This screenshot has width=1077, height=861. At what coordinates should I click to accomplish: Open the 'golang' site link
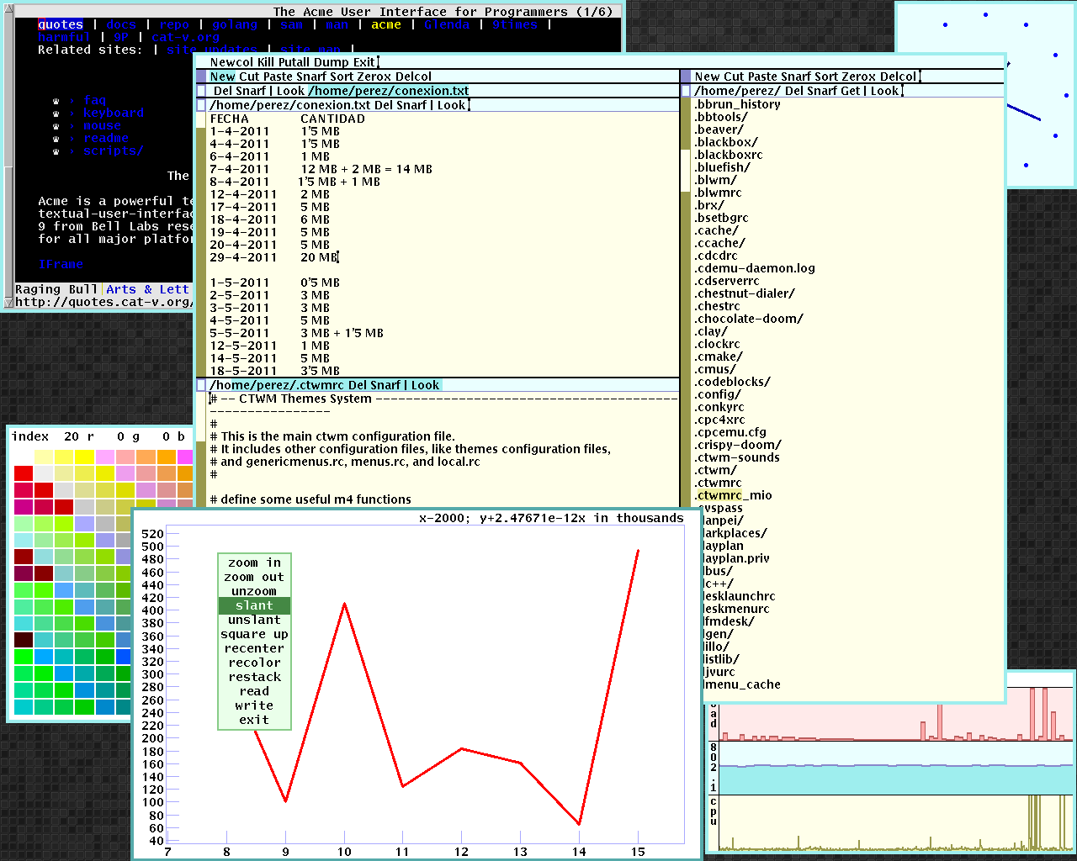235,24
